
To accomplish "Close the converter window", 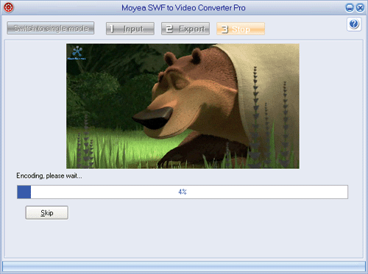I will point(360,8).
